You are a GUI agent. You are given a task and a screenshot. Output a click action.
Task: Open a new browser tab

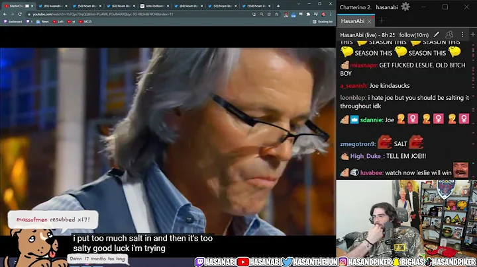pyautogui.click(x=278, y=6)
